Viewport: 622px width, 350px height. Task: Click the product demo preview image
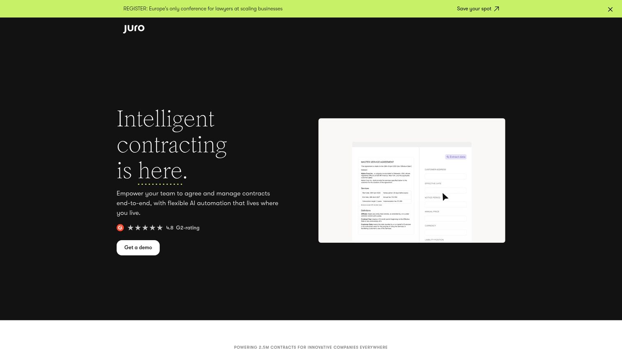click(x=412, y=181)
